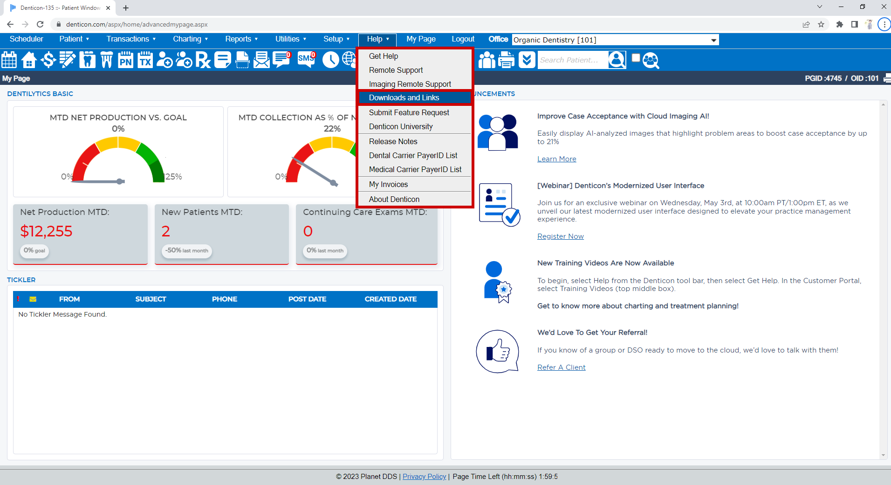The height and width of the screenshot is (485, 891).
Task: Choose Downloads and Links
Action: pos(415,97)
